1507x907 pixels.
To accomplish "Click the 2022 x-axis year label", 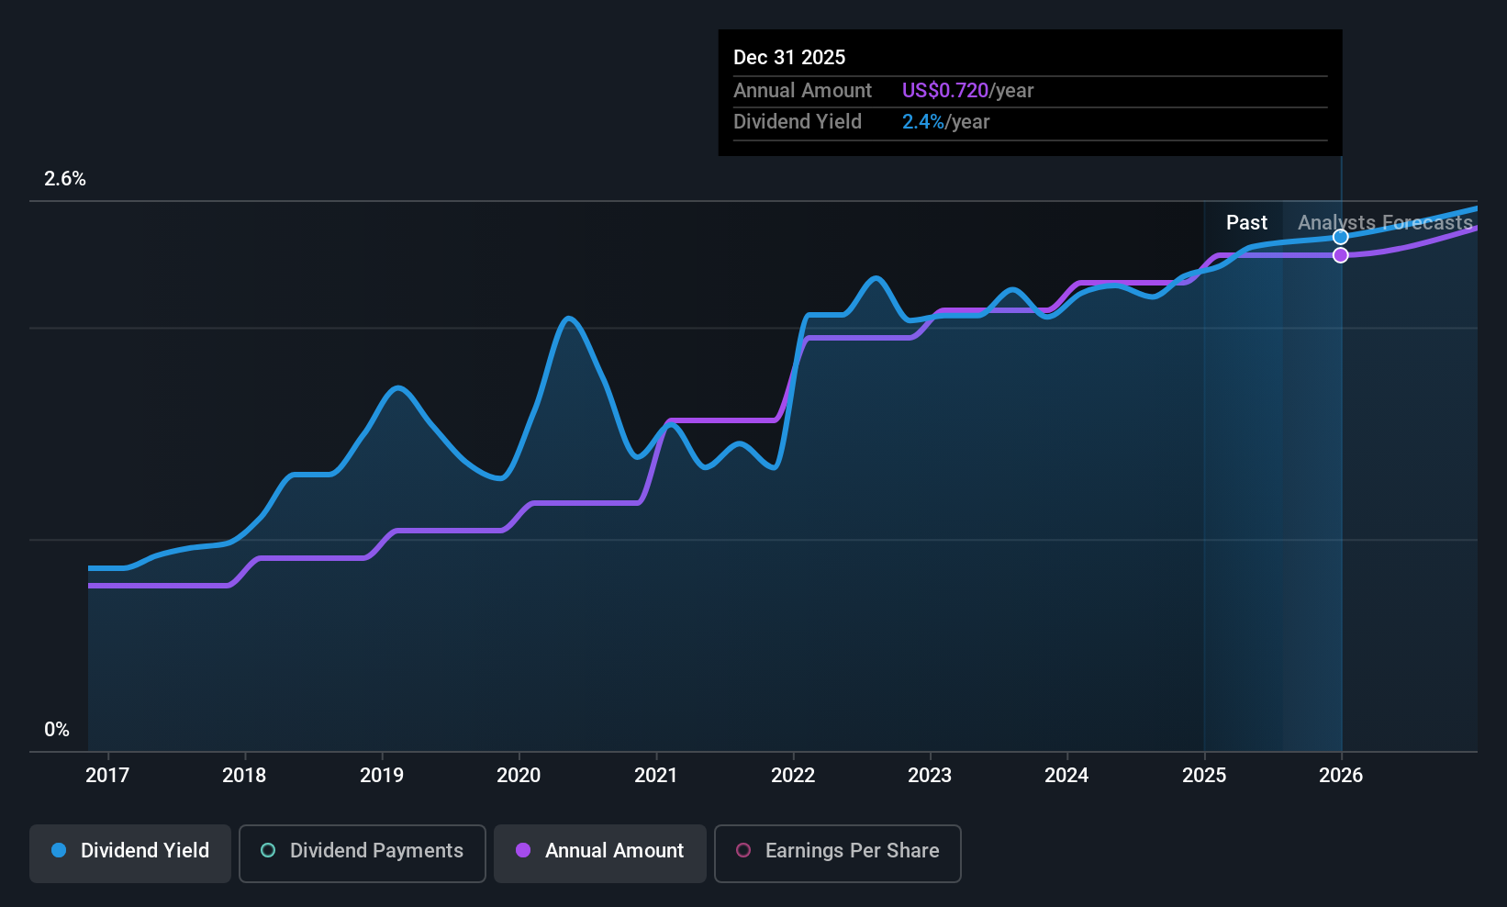I will tap(793, 775).
